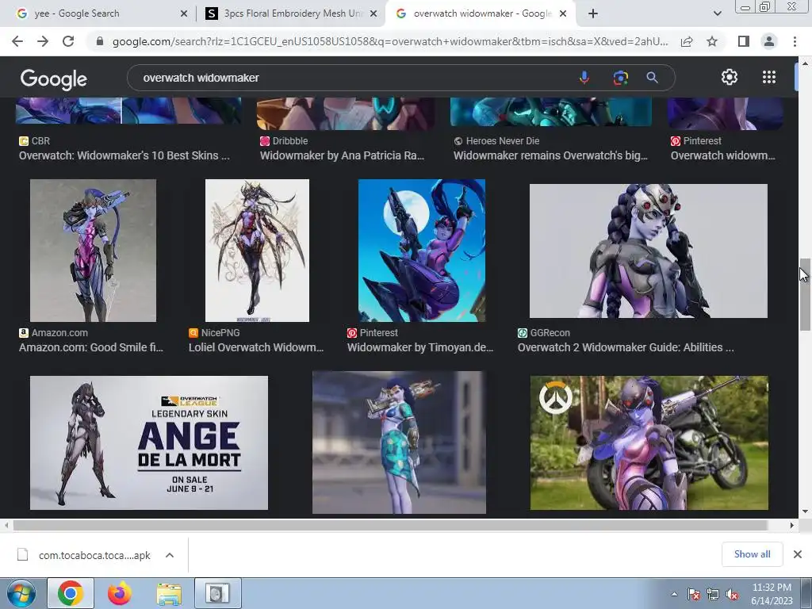Open 'Overwatch 2 Widowmaker Guide: Abilities' link

626,347
